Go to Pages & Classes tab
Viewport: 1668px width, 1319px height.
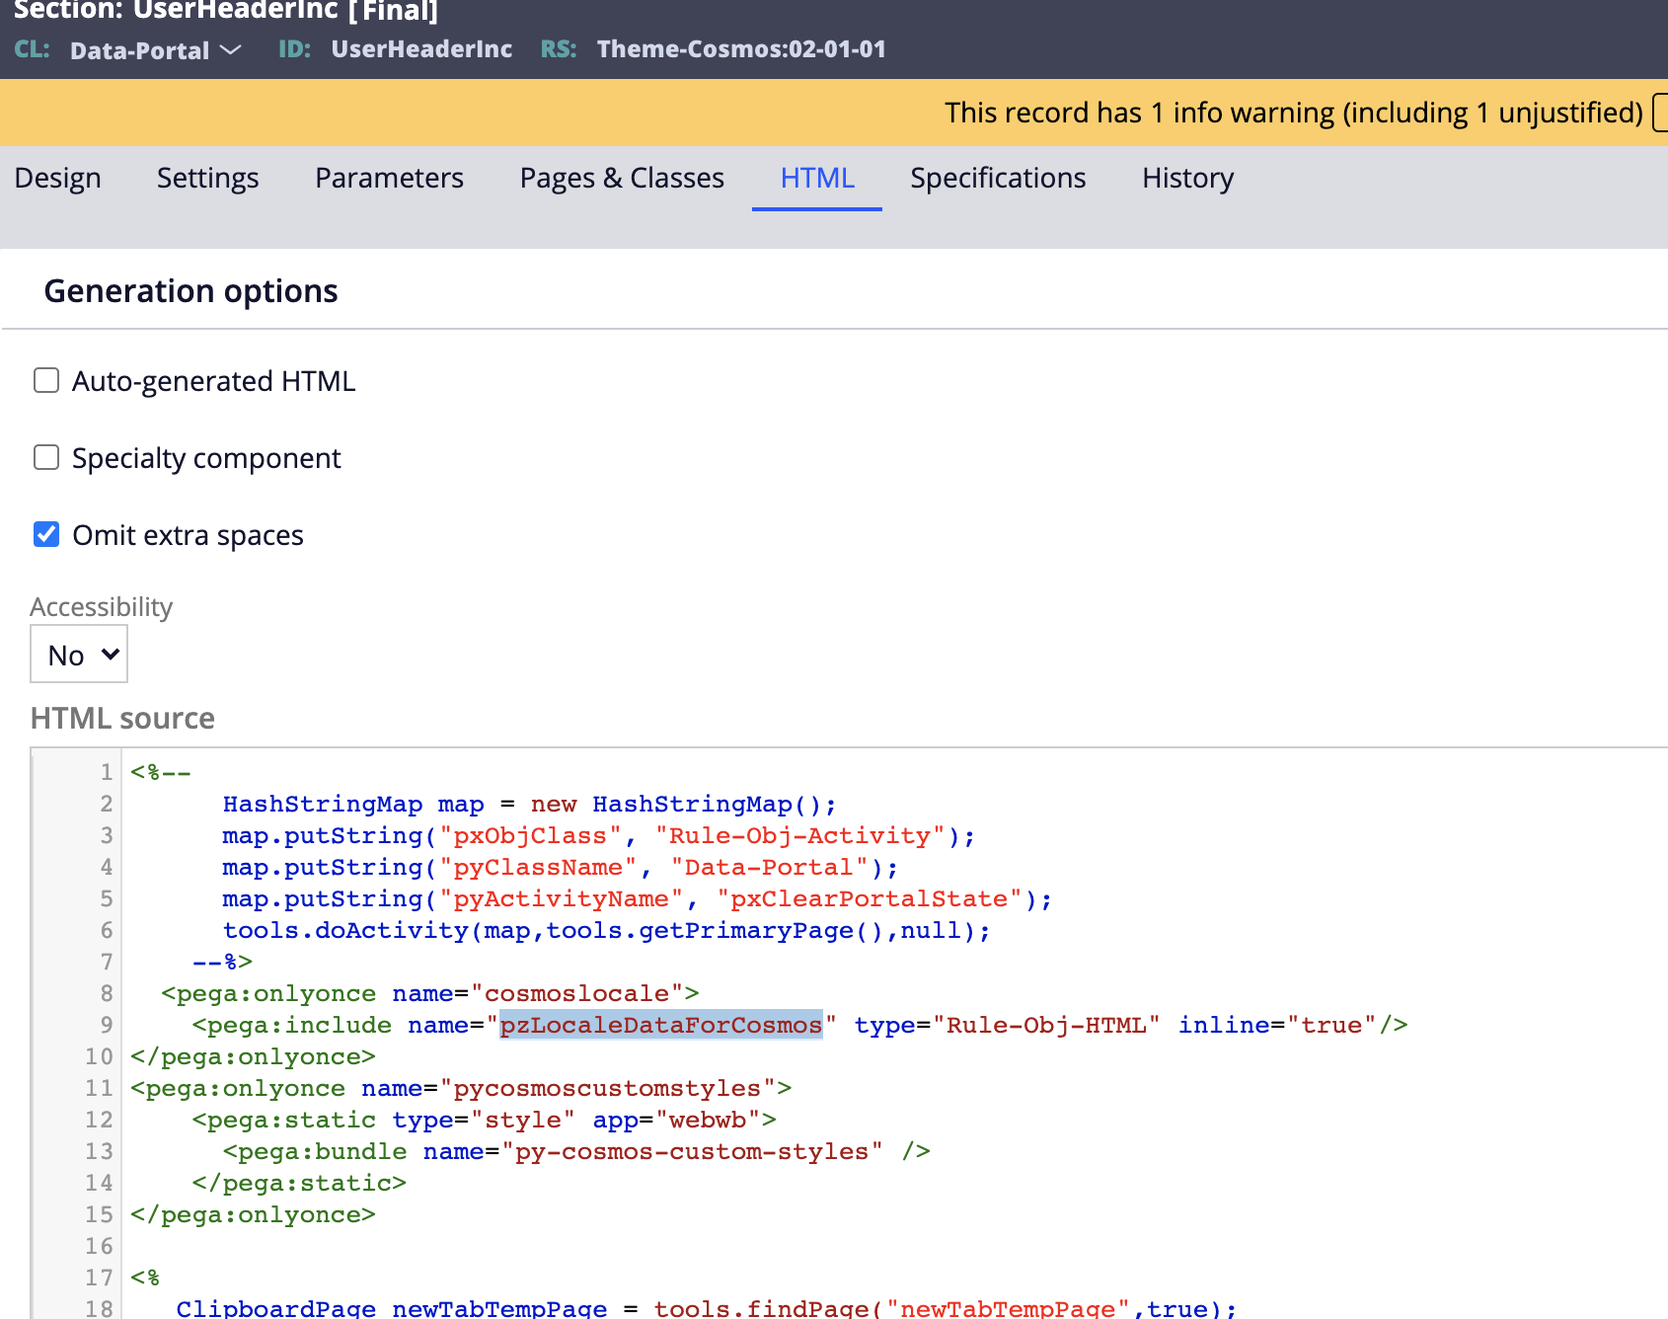(x=622, y=178)
